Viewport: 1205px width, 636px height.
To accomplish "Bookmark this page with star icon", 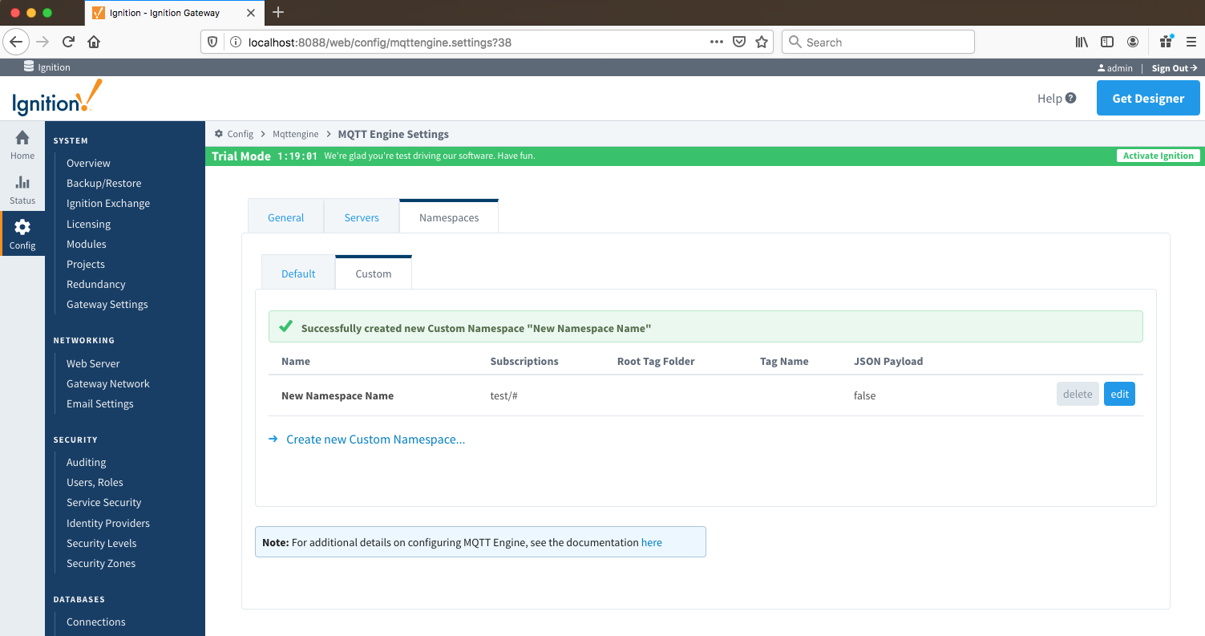I will pyautogui.click(x=762, y=42).
